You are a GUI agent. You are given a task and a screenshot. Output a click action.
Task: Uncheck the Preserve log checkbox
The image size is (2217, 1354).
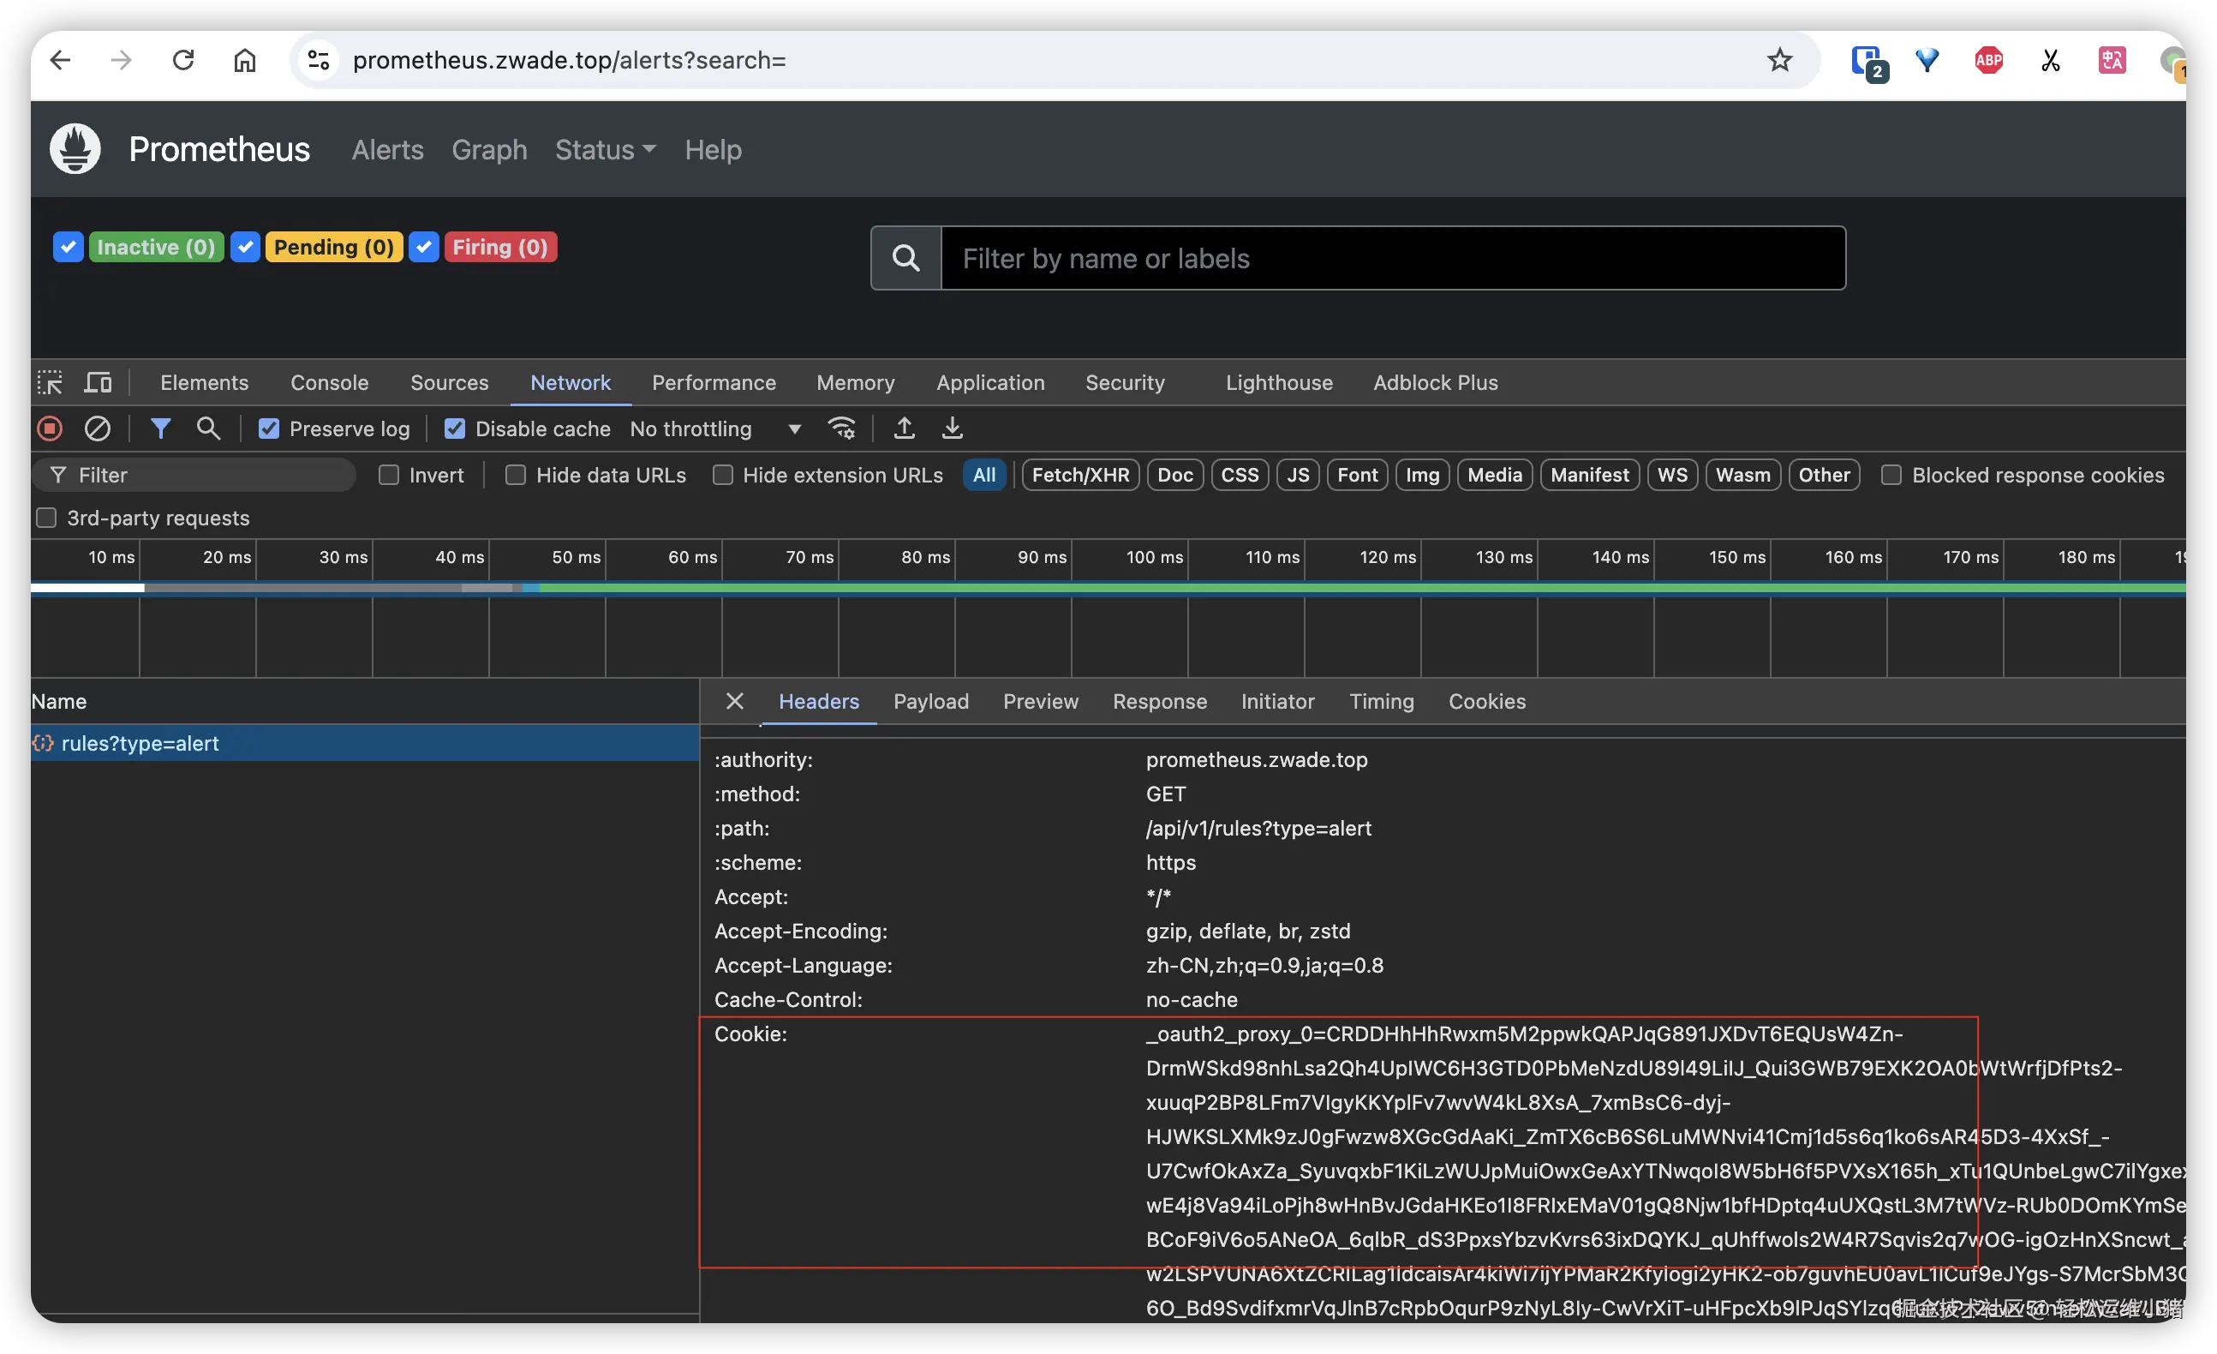click(269, 429)
